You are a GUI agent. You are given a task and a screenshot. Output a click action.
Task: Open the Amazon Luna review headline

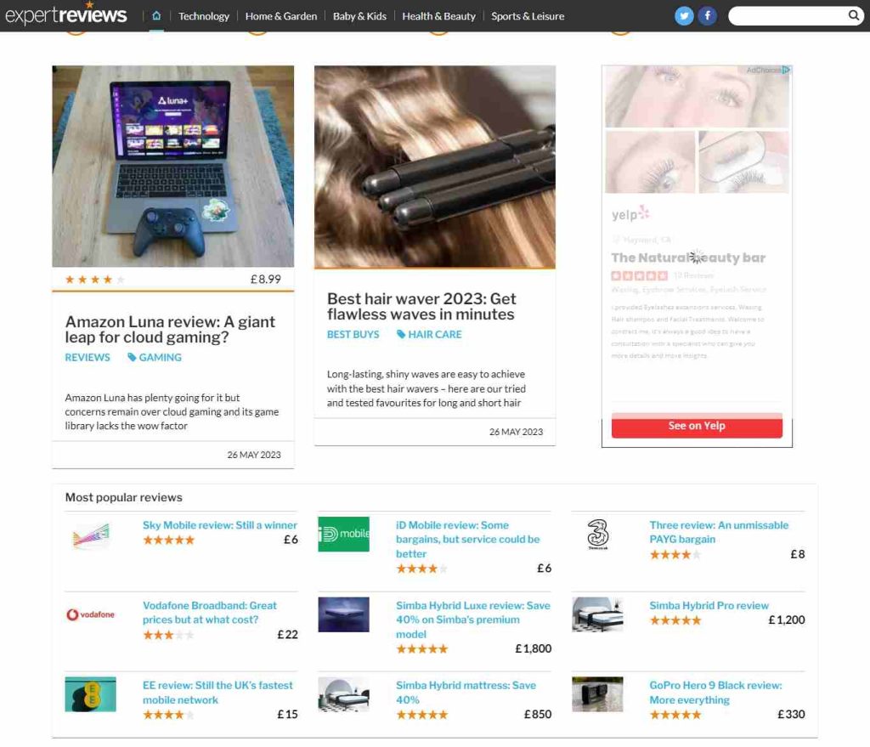(170, 329)
